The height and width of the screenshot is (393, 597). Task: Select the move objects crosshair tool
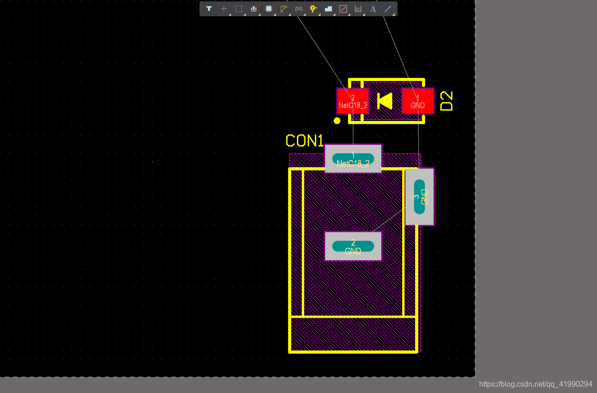coord(224,9)
